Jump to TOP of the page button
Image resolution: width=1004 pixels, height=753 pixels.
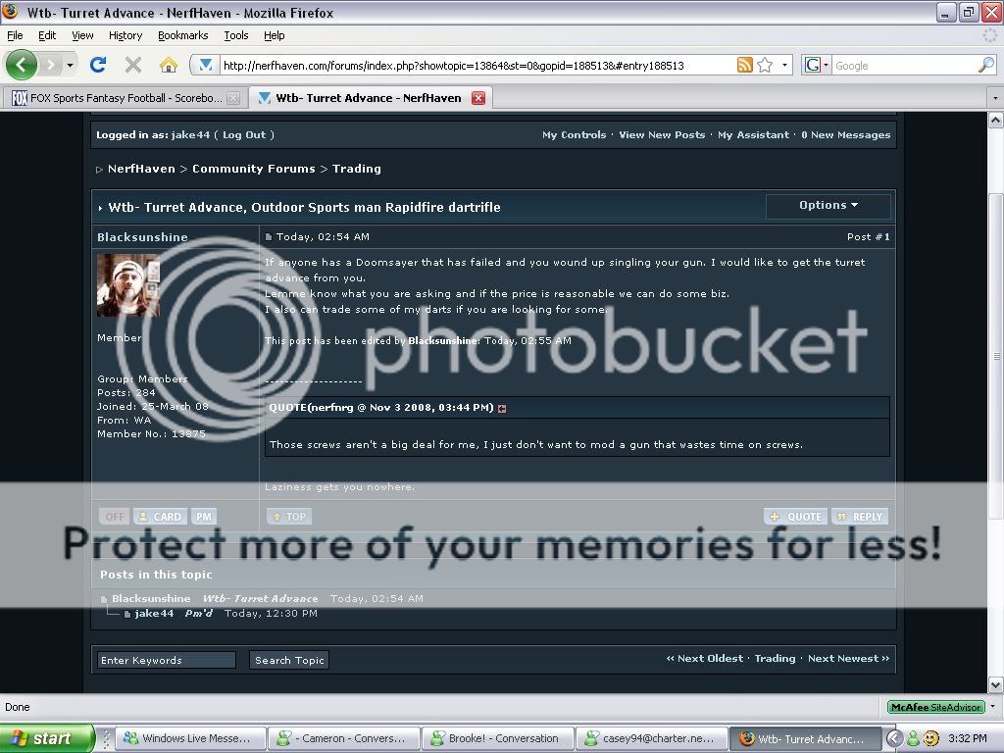click(x=289, y=517)
